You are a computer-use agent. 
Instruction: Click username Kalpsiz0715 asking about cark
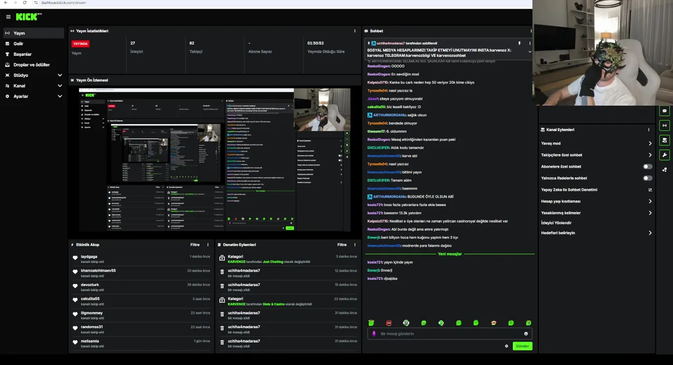pos(378,83)
